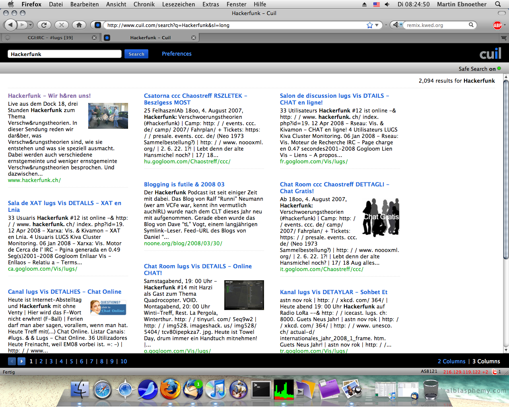This screenshot has height=407, width=509.
Task: Click the volume icon in the menu bar
Action: click(387, 4)
